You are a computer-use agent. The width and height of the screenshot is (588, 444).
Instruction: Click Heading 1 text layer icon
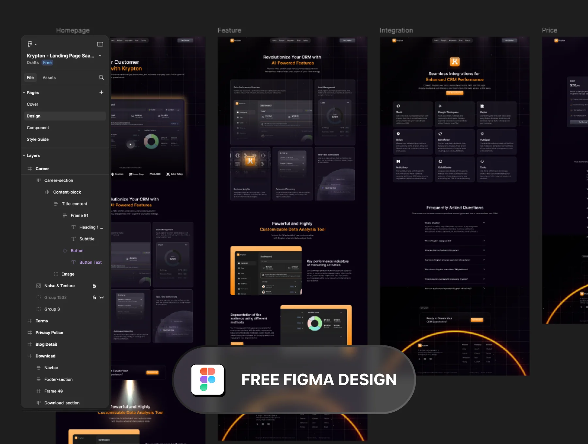73,227
